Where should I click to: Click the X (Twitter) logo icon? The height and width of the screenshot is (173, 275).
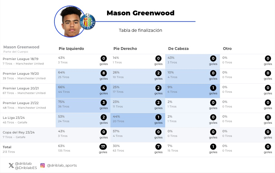click(x=11, y=166)
